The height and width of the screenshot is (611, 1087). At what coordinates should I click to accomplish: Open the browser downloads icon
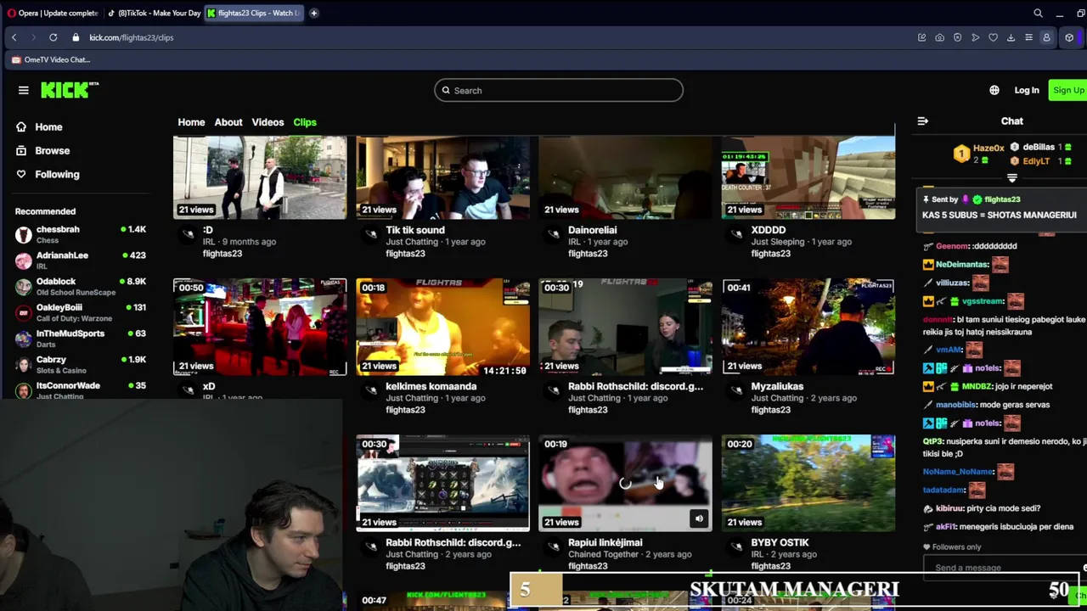(1011, 37)
